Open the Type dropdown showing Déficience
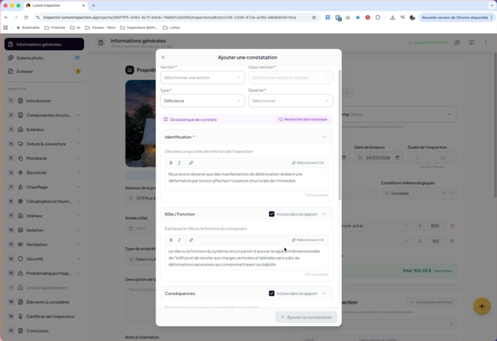This screenshot has height=341, width=497. 203,101
